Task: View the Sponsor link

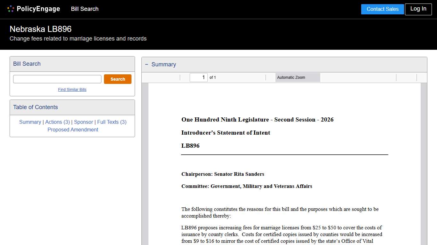Action: 83,122
